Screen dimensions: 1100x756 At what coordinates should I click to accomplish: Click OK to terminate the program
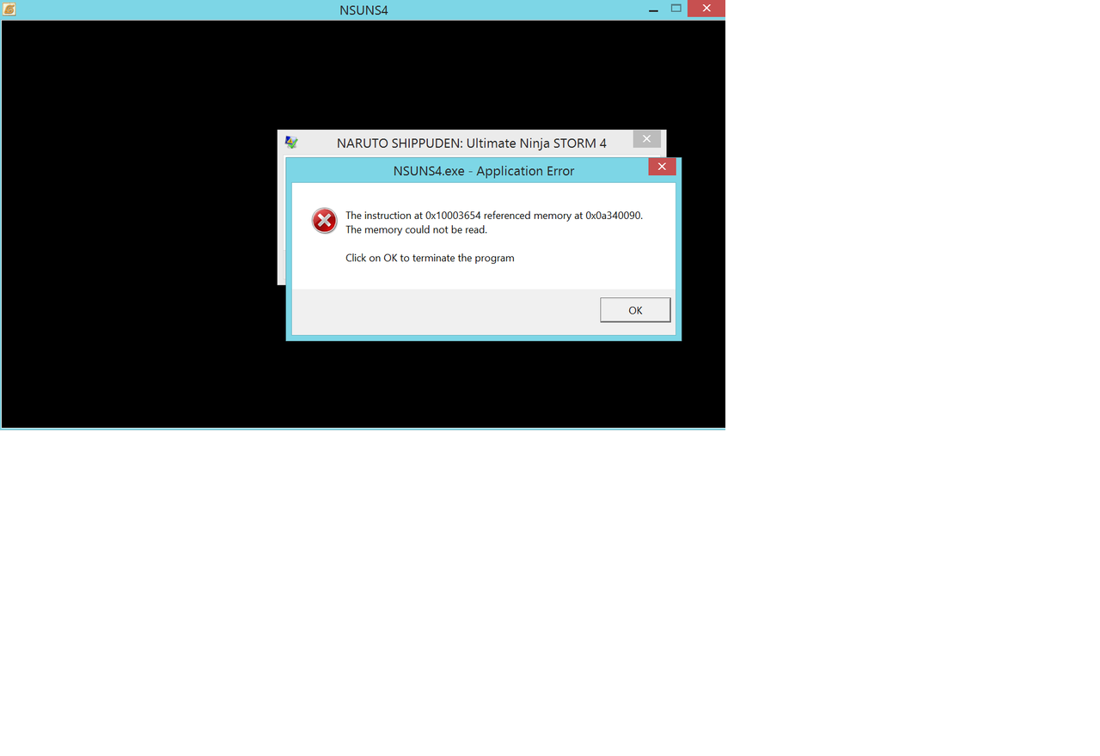635,310
